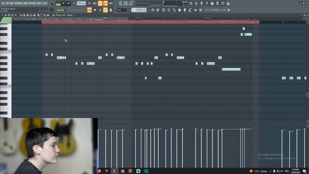Show hidden system tray icons
The height and width of the screenshot is (174, 309).
coord(270,171)
